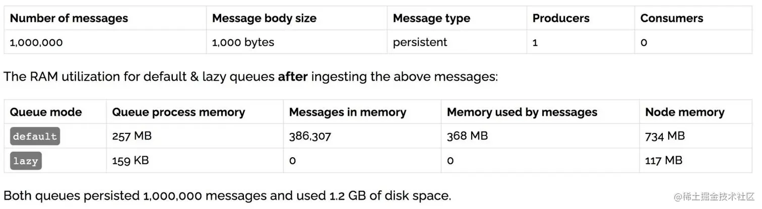Click the gray "lazy" queue mode badge
Image resolution: width=762 pixels, height=209 pixels.
(x=26, y=161)
